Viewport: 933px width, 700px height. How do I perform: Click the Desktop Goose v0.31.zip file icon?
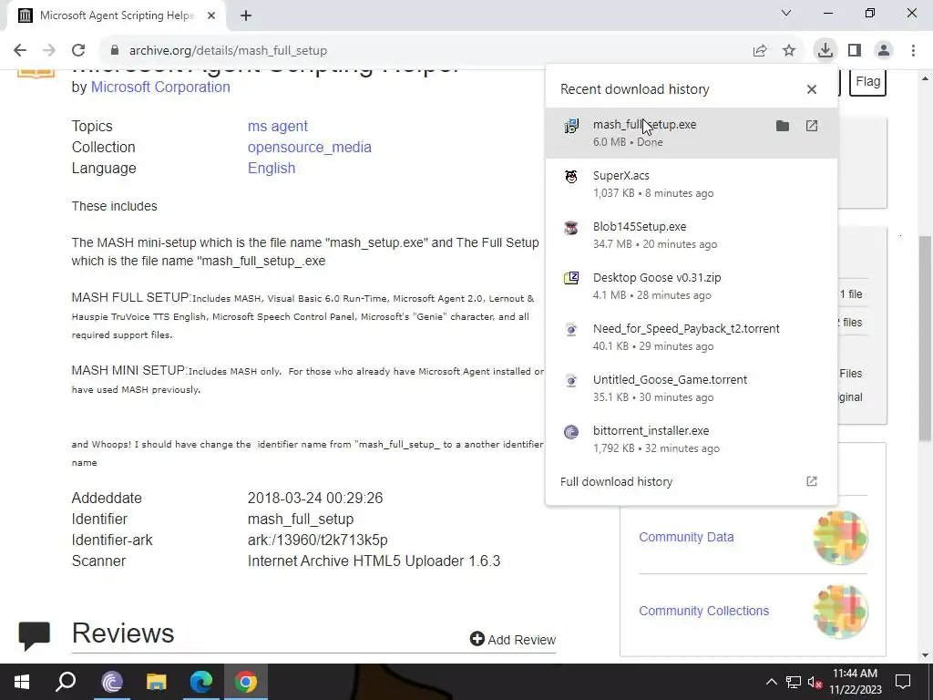571,278
